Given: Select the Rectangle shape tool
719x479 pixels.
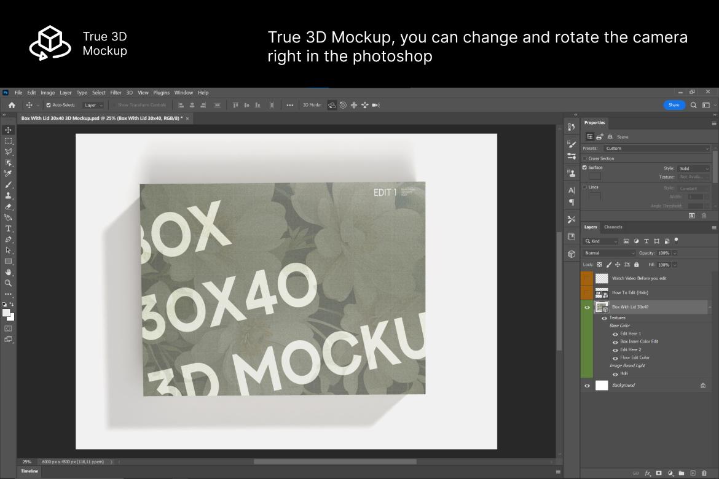Looking at the screenshot, I should 8,261.
